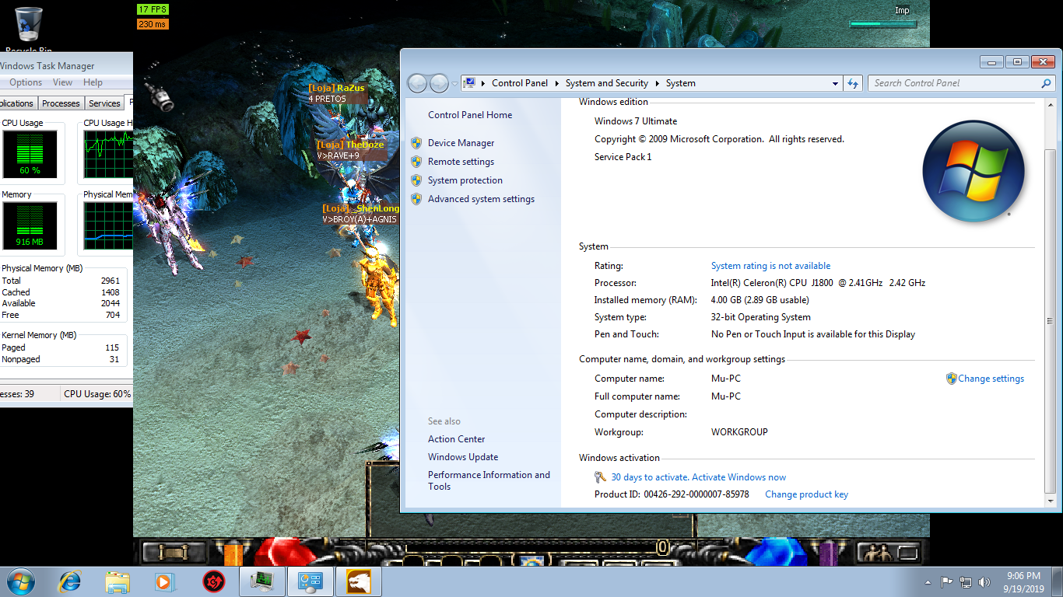Click the refresh icon beside address bar
The height and width of the screenshot is (597, 1063).
point(853,83)
